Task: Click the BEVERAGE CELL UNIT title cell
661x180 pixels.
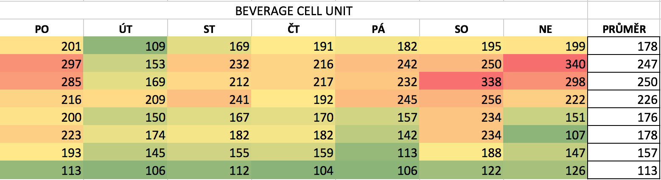Action: pyautogui.click(x=294, y=11)
